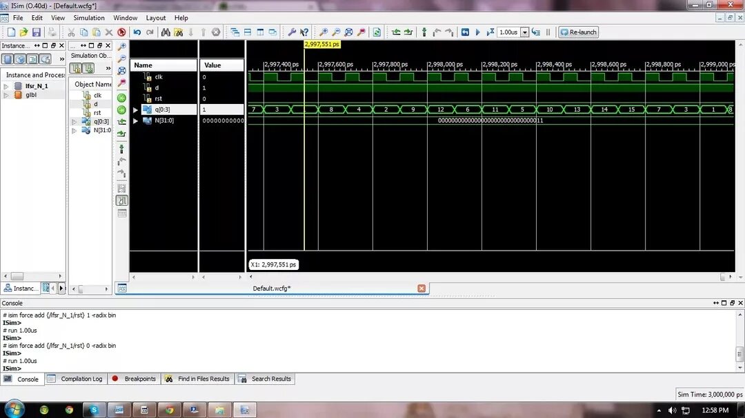Image resolution: width=745 pixels, height=418 pixels.
Task: Expand N[31:0] in the Simulation Objects list
Action: click(74, 130)
